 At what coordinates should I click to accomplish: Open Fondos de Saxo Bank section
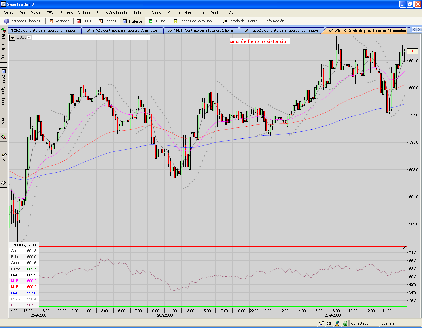pos(194,21)
